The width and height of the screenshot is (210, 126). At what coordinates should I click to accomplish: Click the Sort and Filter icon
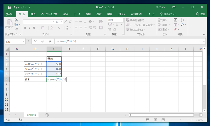point(183,20)
